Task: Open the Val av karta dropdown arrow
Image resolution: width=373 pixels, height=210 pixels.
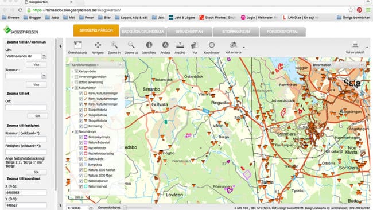Action: pyautogui.click(x=244, y=48)
